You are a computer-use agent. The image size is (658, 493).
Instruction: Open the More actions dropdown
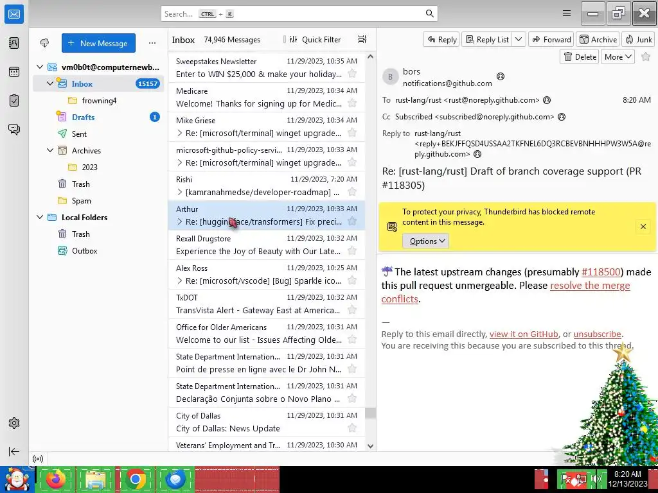click(x=618, y=56)
